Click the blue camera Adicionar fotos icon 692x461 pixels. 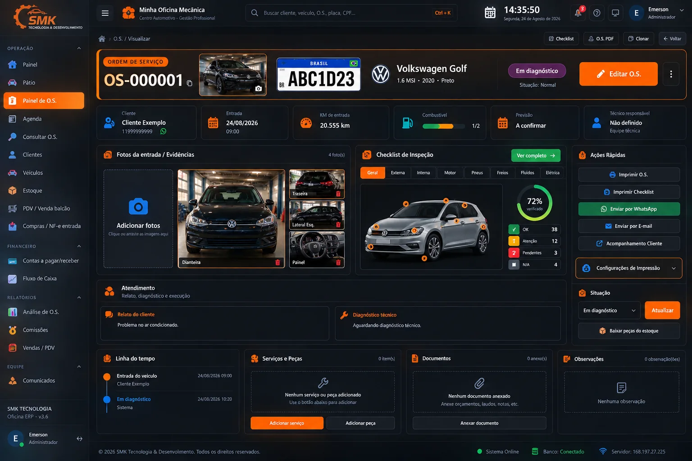coord(138,207)
